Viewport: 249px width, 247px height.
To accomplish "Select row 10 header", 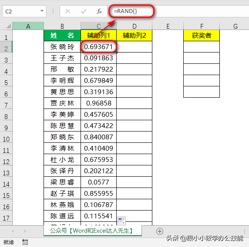I will (x=6, y=137).
